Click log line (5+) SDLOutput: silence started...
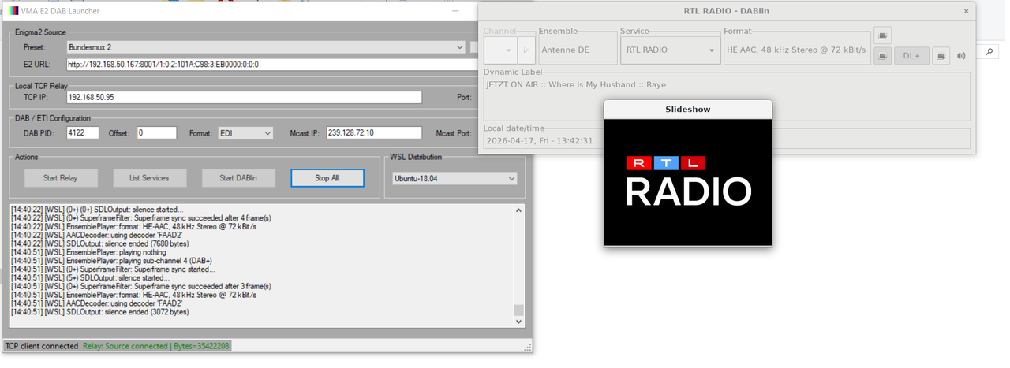Screen dimensions: 1010x368 90,277
